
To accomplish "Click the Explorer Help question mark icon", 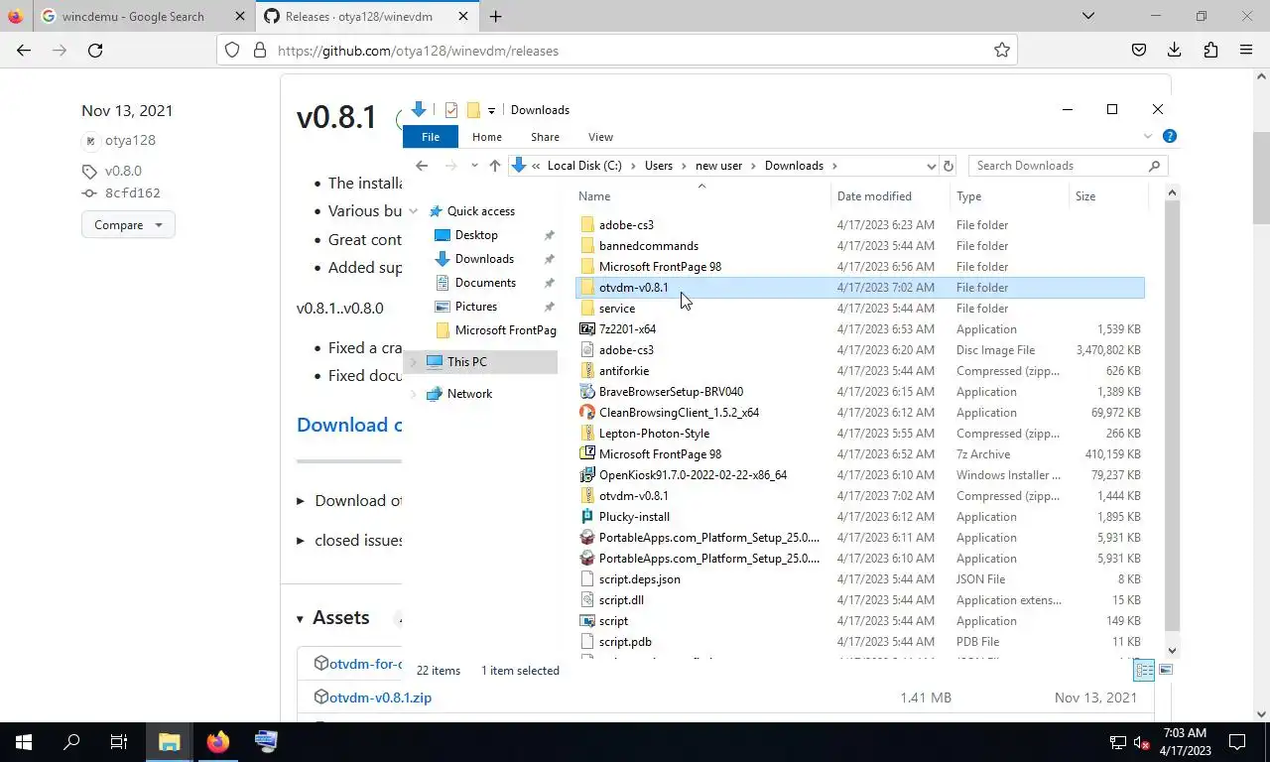I will click(1169, 136).
